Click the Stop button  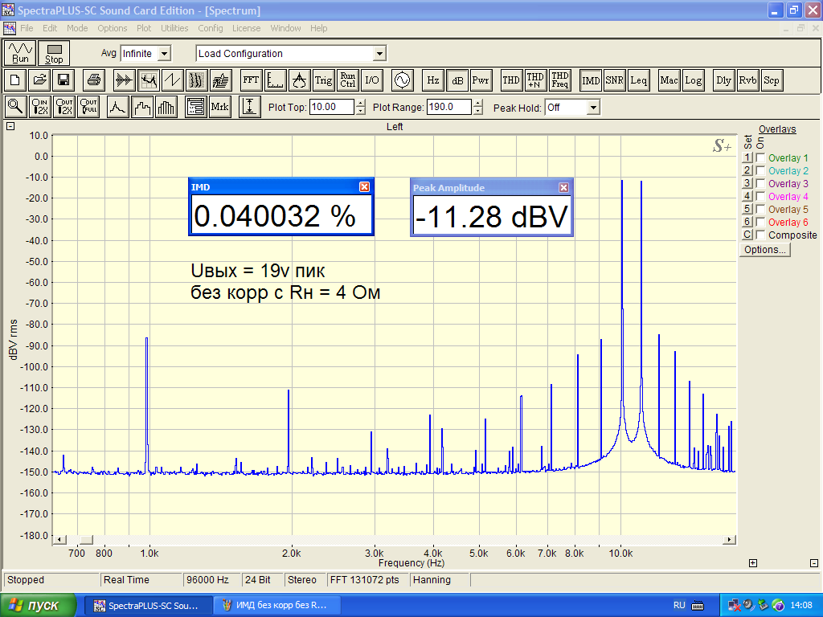pos(54,54)
